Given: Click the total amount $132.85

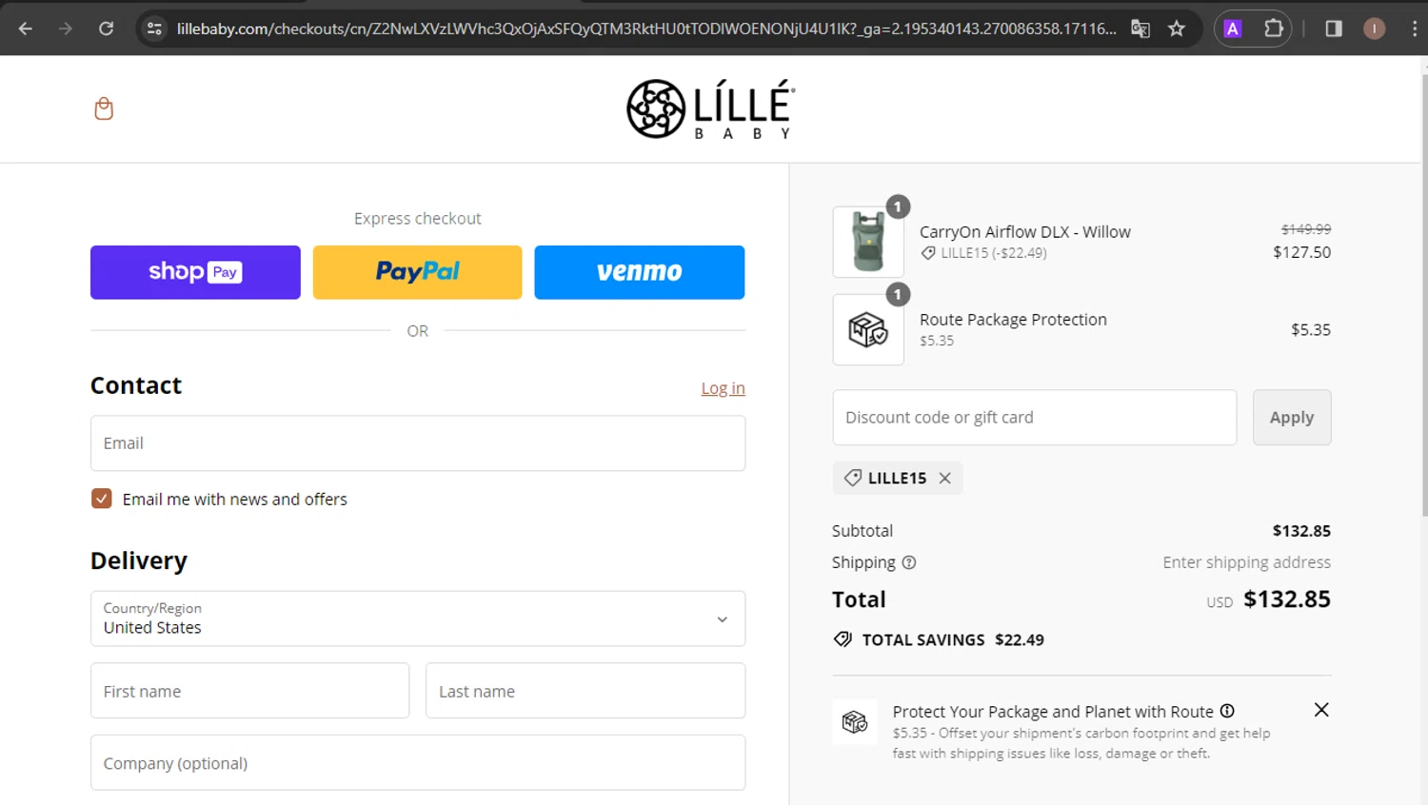Looking at the screenshot, I should pos(1287,599).
